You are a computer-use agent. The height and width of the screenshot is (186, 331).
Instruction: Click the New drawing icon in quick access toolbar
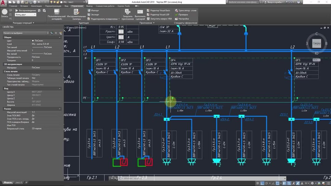point(10,2)
